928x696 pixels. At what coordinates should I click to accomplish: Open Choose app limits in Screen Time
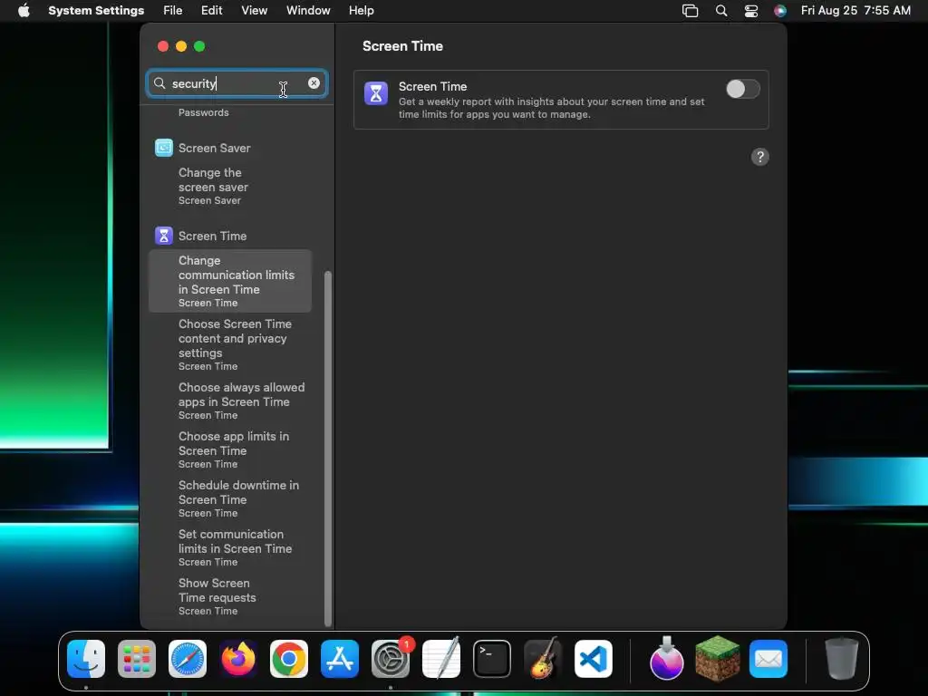(x=229, y=449)
